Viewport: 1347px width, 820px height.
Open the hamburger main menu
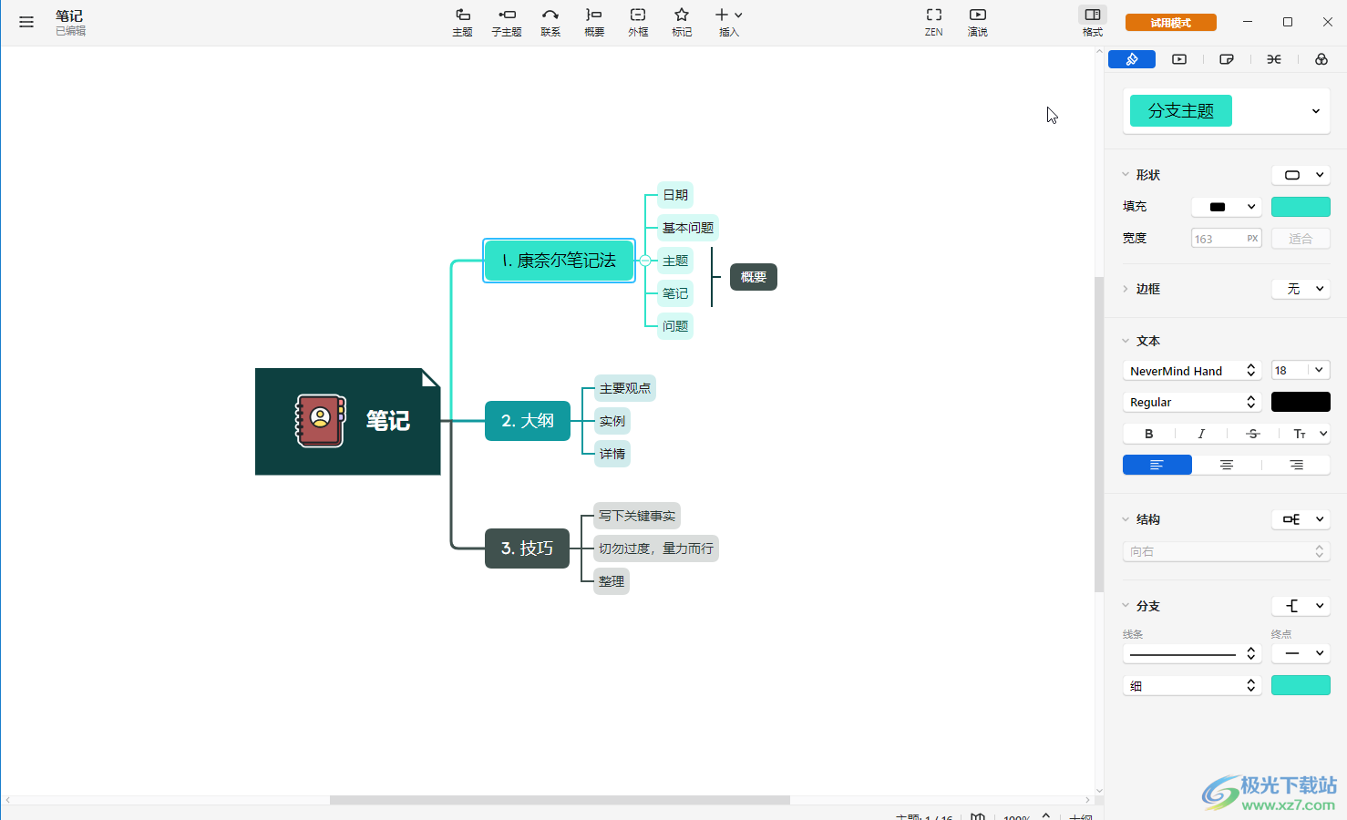click(26, 22)
